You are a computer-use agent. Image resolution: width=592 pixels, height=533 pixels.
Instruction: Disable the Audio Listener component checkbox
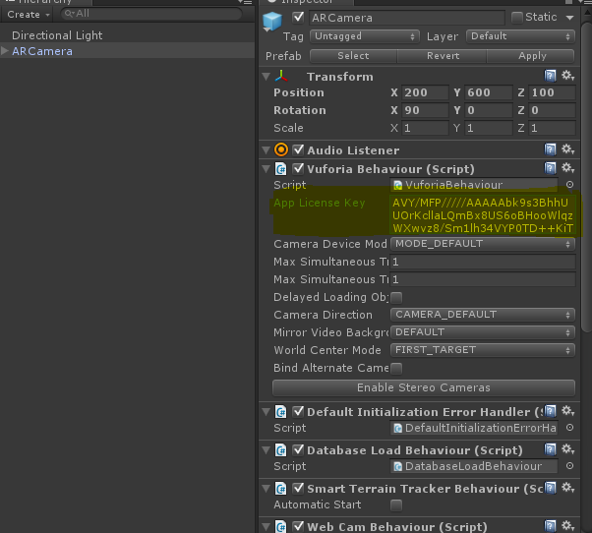[x=298, y=149]
